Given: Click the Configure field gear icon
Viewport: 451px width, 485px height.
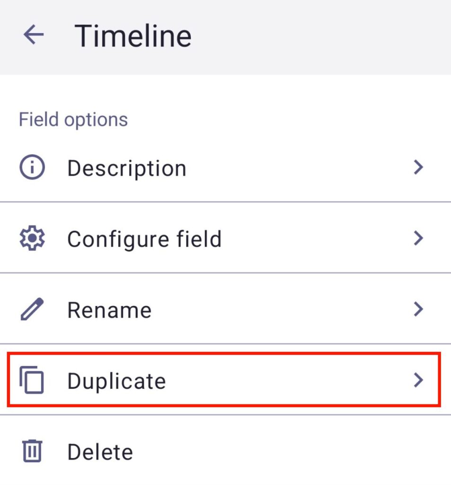Looking at the screenshot, I should 32,239.
